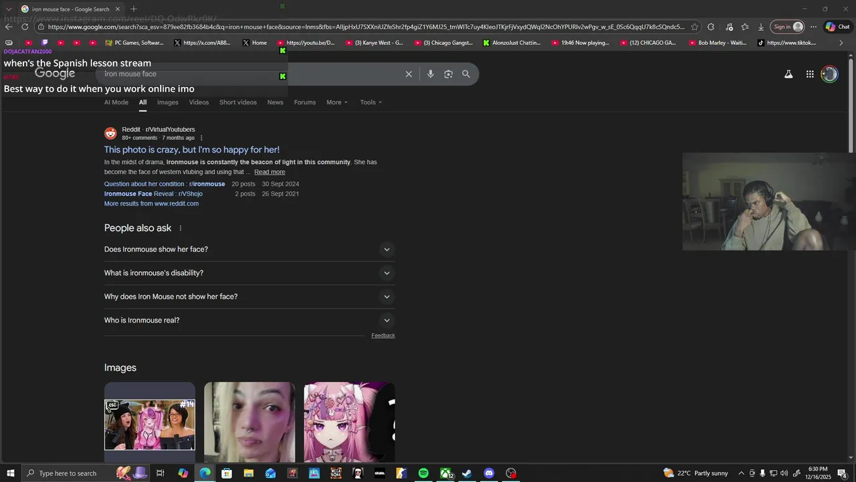Viewport: 856px width, 482px height.
Task: Switch to the AI Mode tab
Action: click(x=116, y=102)
